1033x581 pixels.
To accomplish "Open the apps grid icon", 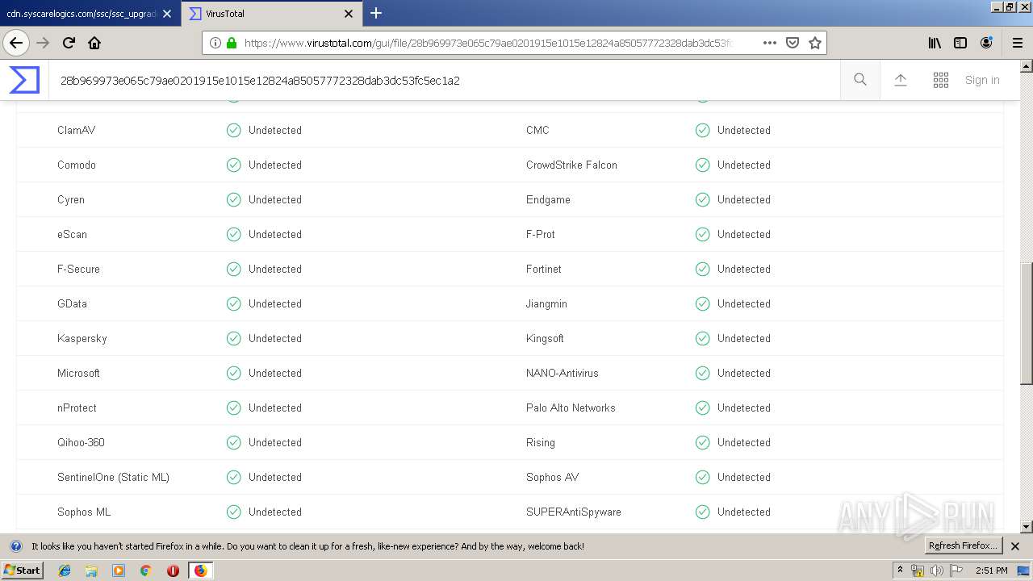I will coord(941,80).
